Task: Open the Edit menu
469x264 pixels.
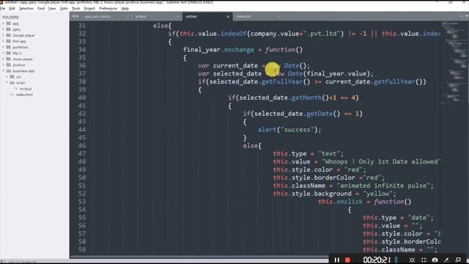Action: point(12,8)
